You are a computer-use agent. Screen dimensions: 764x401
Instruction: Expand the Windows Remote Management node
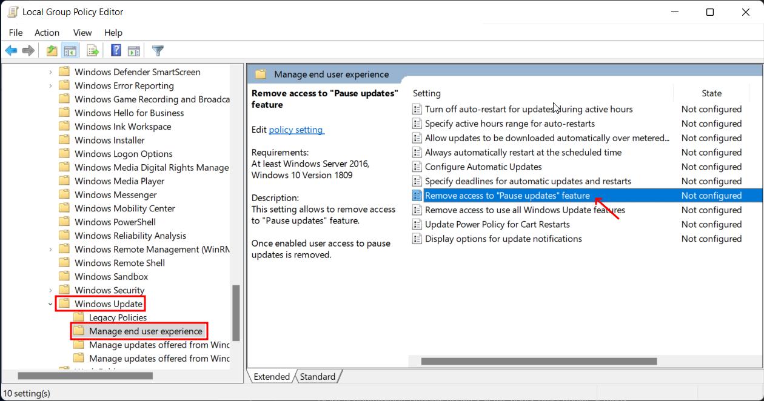coord(50,249)
